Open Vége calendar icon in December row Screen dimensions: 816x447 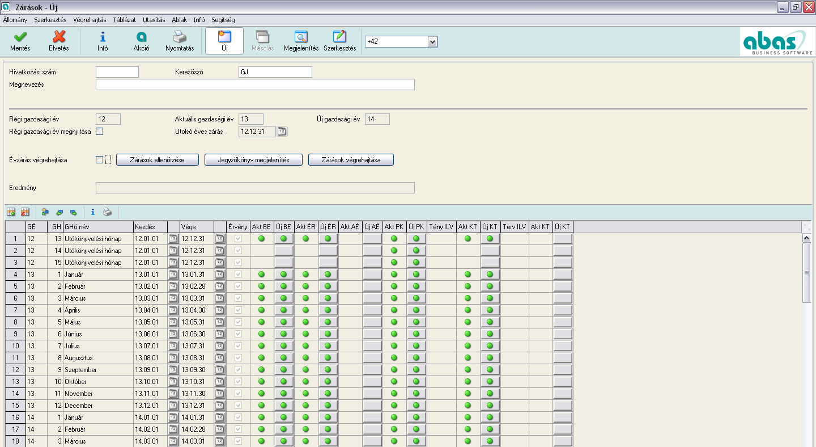(x=220, y=406)
